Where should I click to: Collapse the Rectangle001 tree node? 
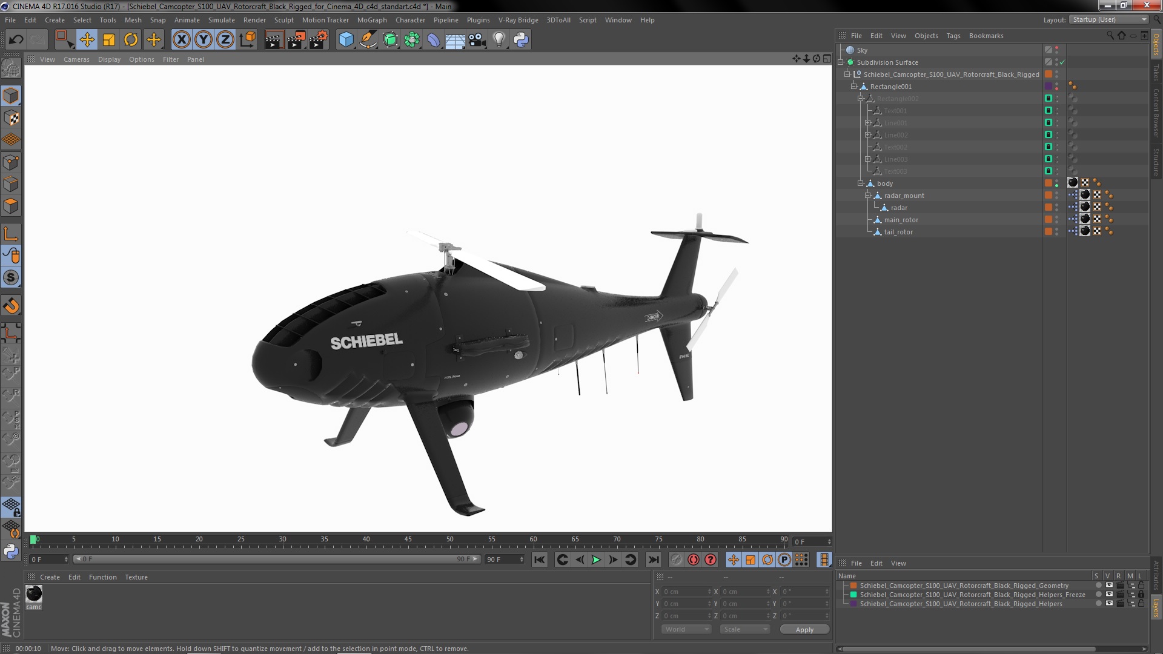(x=854, y=87)
